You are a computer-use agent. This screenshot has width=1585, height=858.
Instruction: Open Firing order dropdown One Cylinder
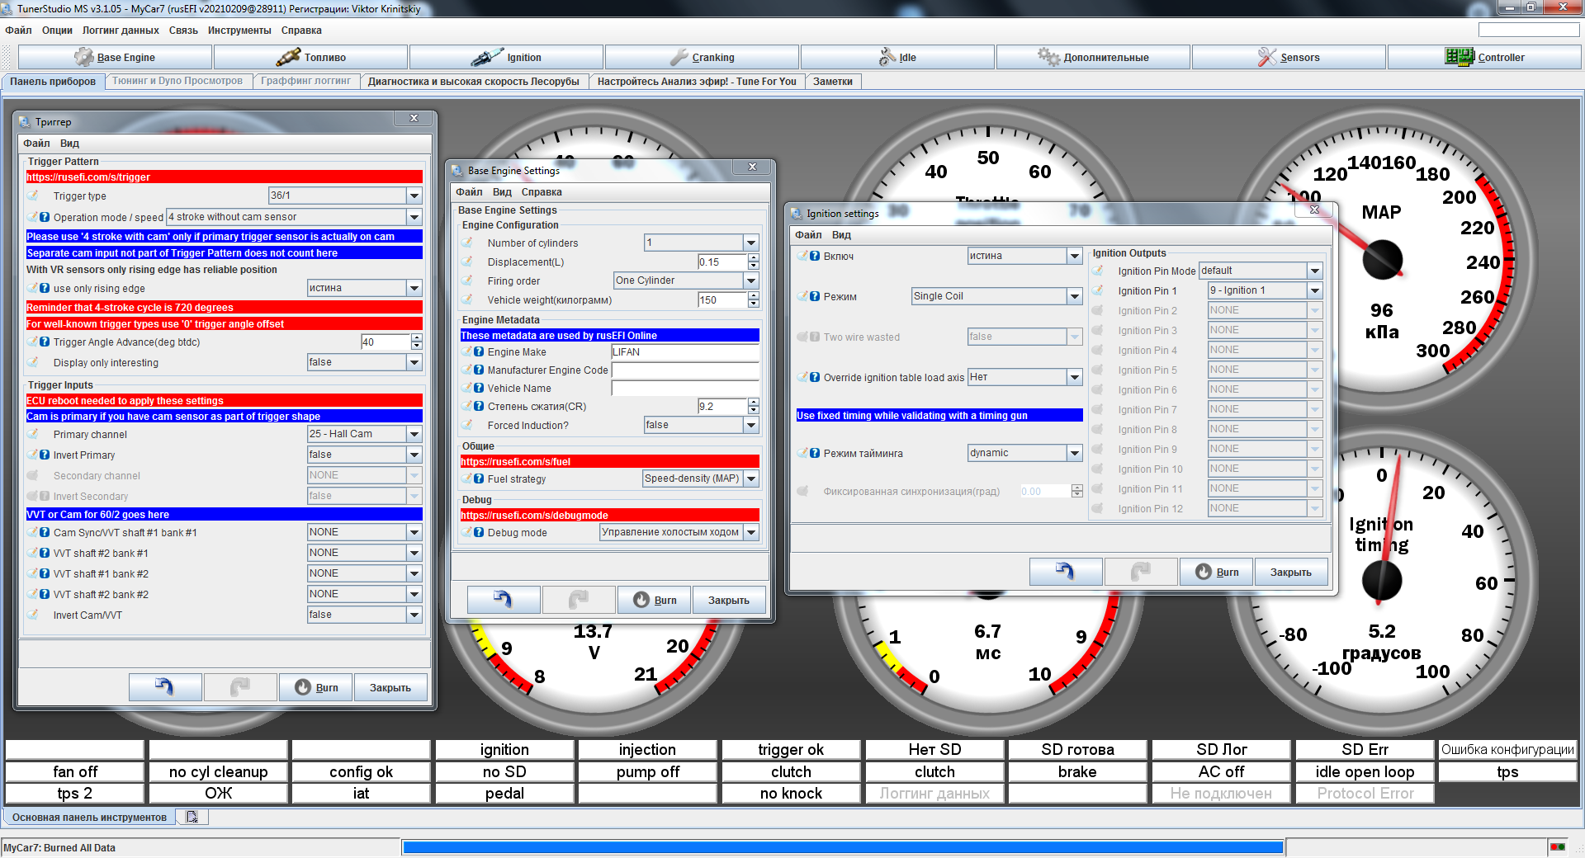pos(686,280)
